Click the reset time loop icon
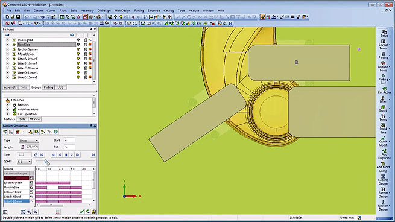The height and width of the screenshot is (222, 395). coord(36,155)
